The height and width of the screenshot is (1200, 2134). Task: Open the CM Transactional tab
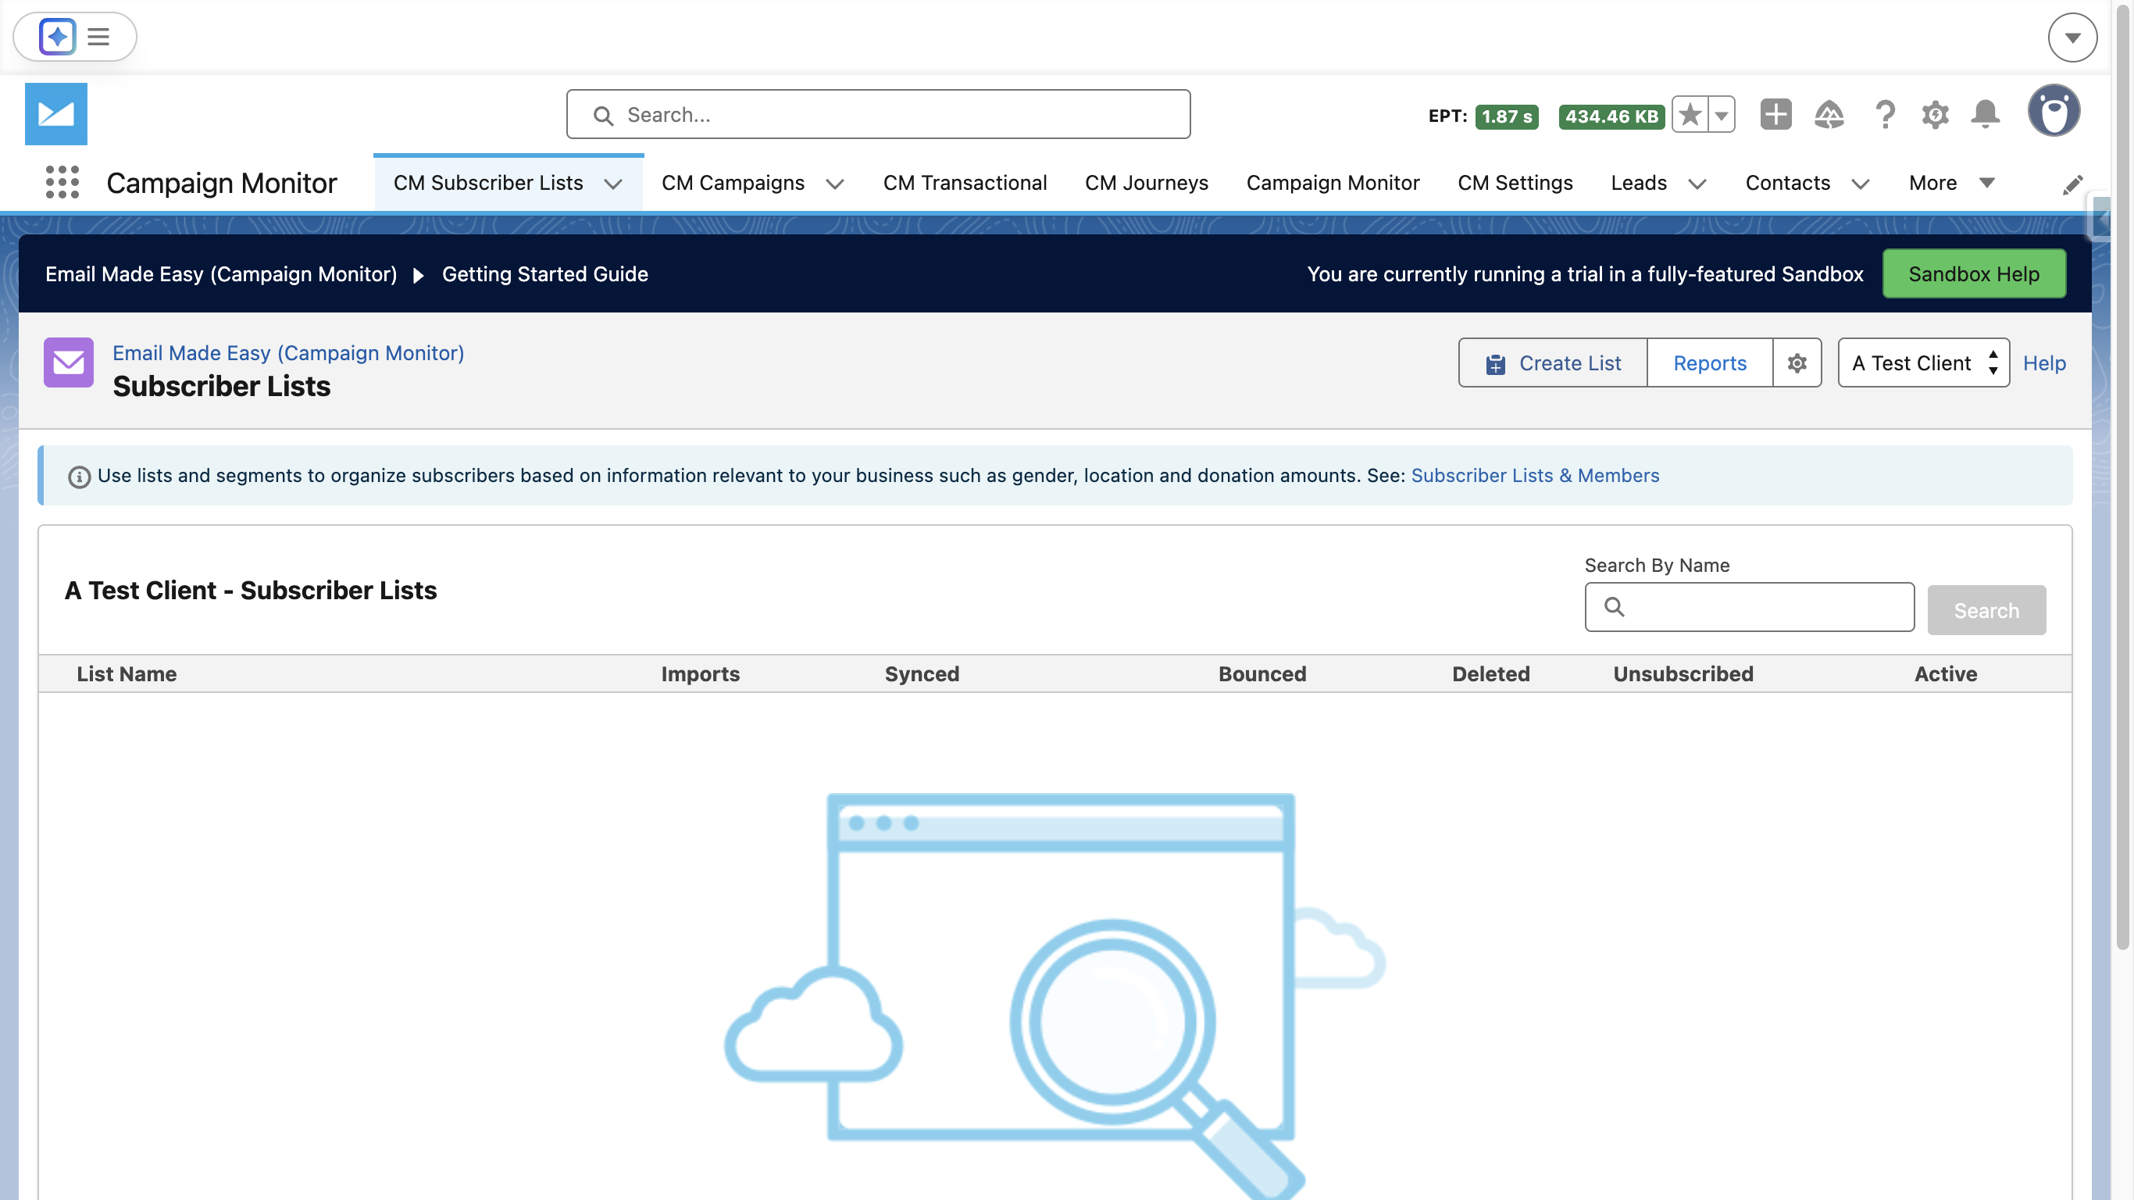[x=964, y=182]
